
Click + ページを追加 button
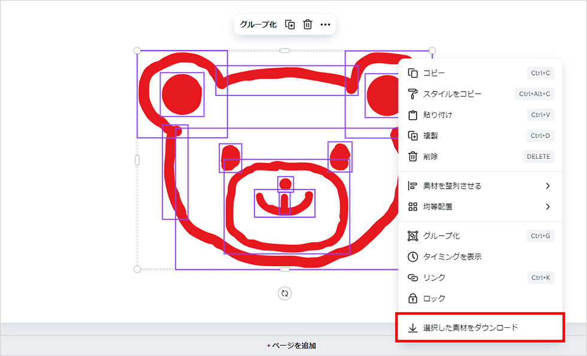tap(291, 345)
